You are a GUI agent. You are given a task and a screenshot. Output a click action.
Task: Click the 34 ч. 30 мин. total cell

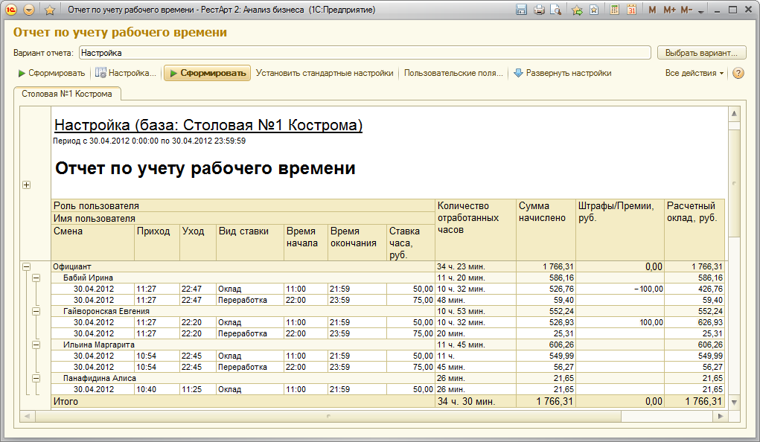pyautogui.click(x=475, y=401)
